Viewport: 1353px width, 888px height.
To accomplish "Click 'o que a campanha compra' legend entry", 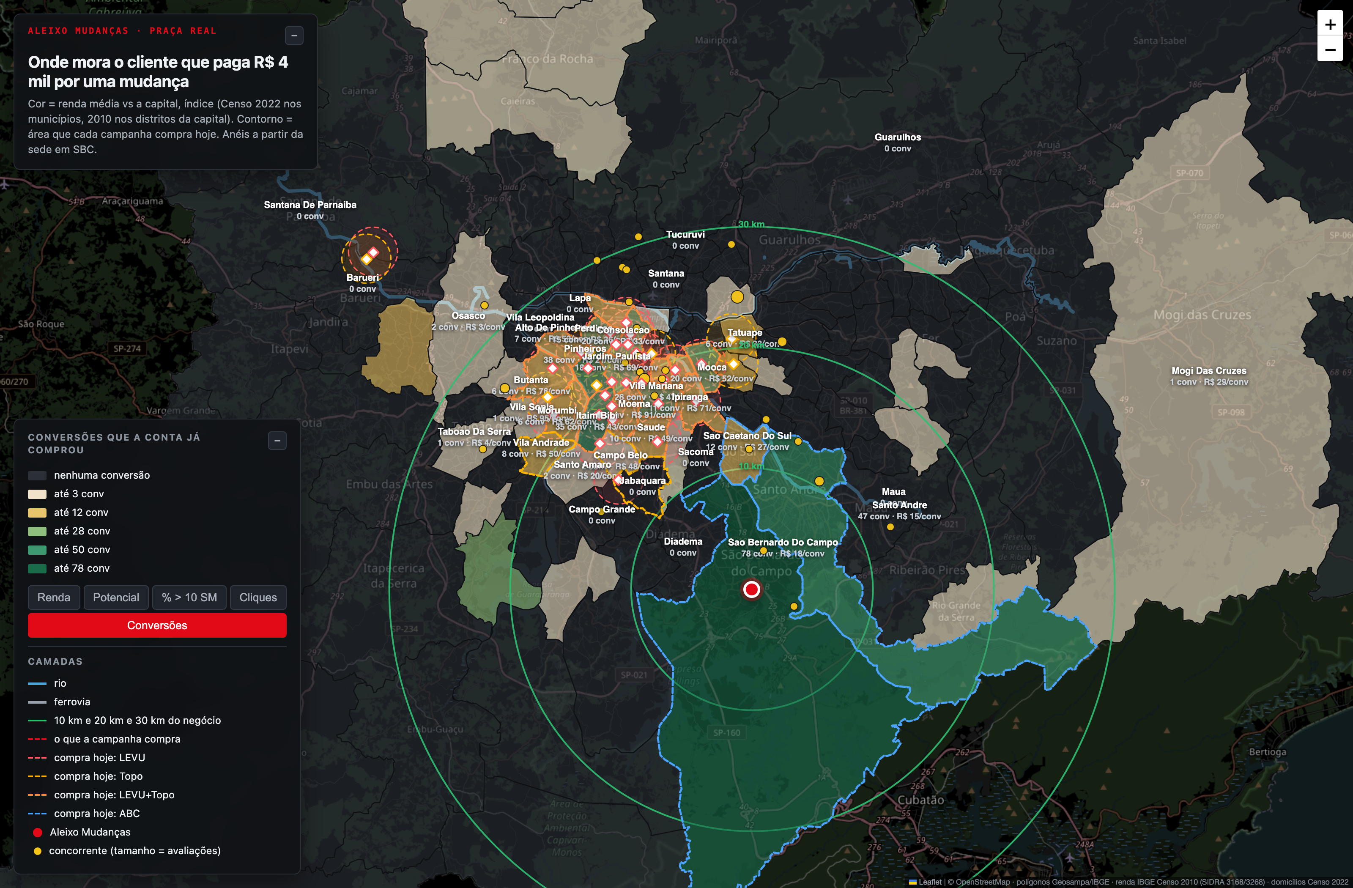I will click(x=104, y=739).
